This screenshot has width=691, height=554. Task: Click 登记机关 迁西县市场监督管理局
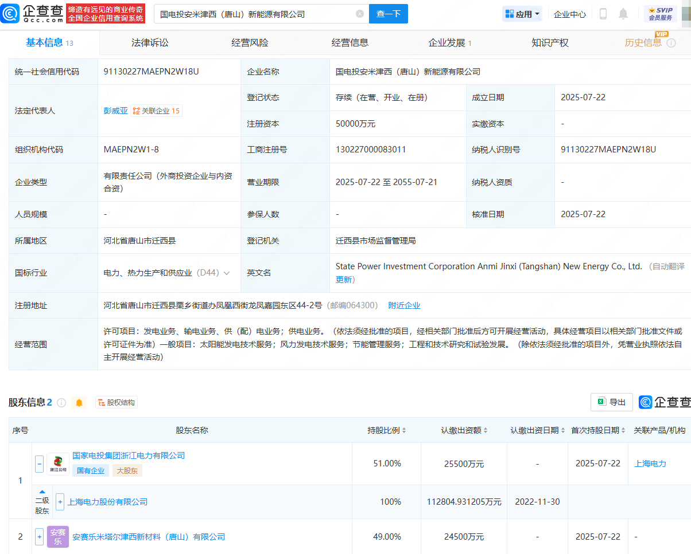pyautogui.click(x=375, y=241)
